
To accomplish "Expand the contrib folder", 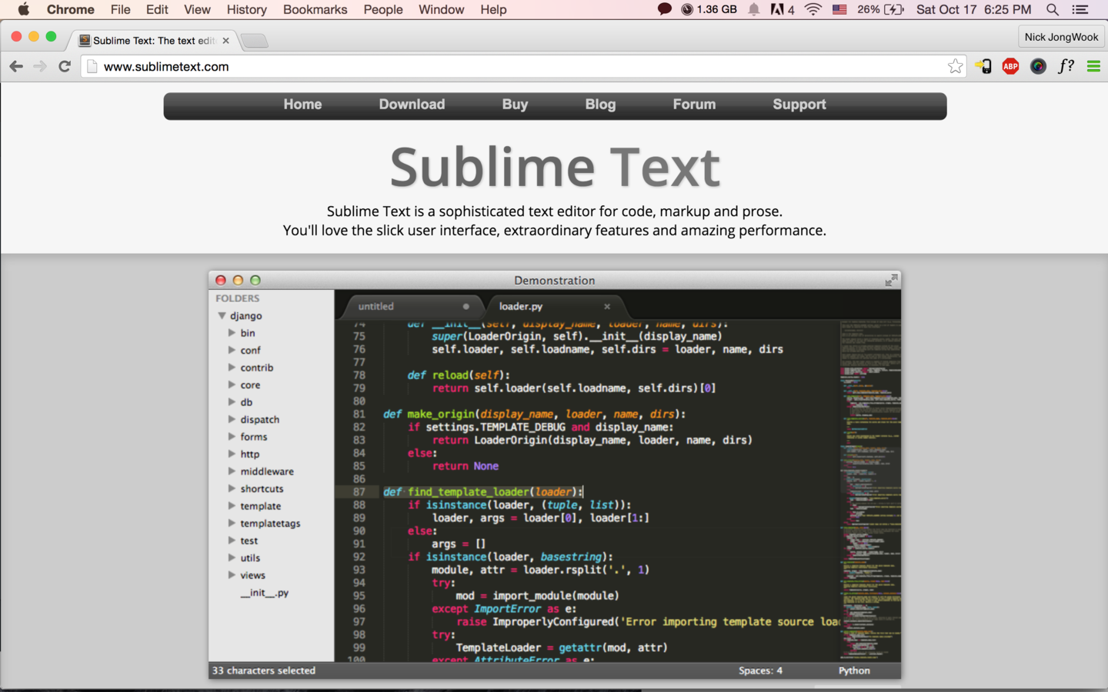I will pos(232,368).
